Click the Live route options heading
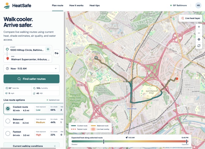 [14, 100]
